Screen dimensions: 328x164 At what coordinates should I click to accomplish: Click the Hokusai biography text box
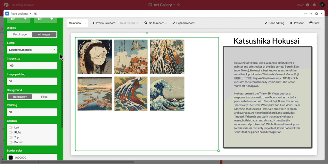tap(267, 97)
